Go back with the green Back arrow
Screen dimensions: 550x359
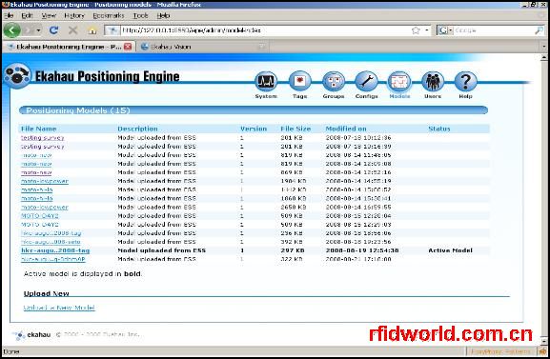12,30
